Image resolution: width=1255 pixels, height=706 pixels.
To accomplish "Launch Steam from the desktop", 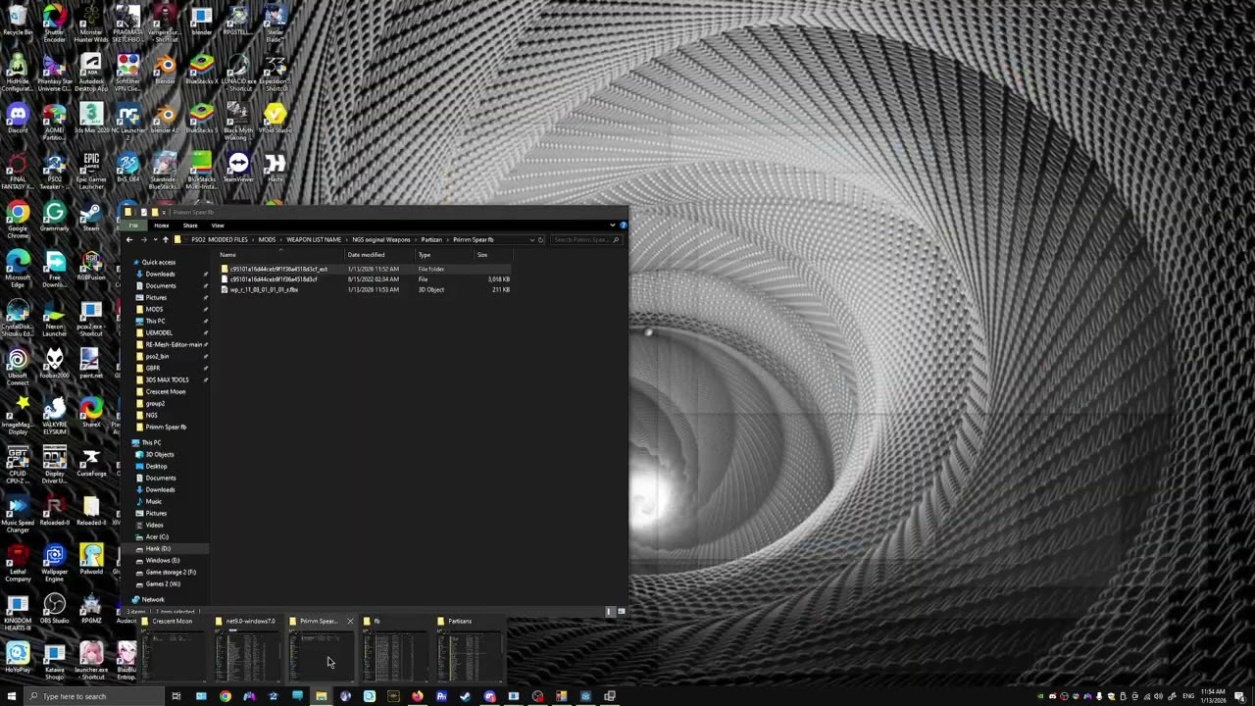I will (x=91, y=217).
